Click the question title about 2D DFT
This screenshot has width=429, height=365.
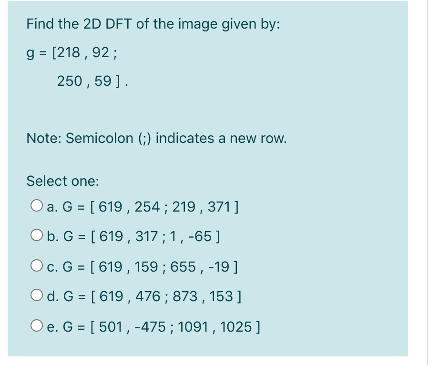[153, 24]
